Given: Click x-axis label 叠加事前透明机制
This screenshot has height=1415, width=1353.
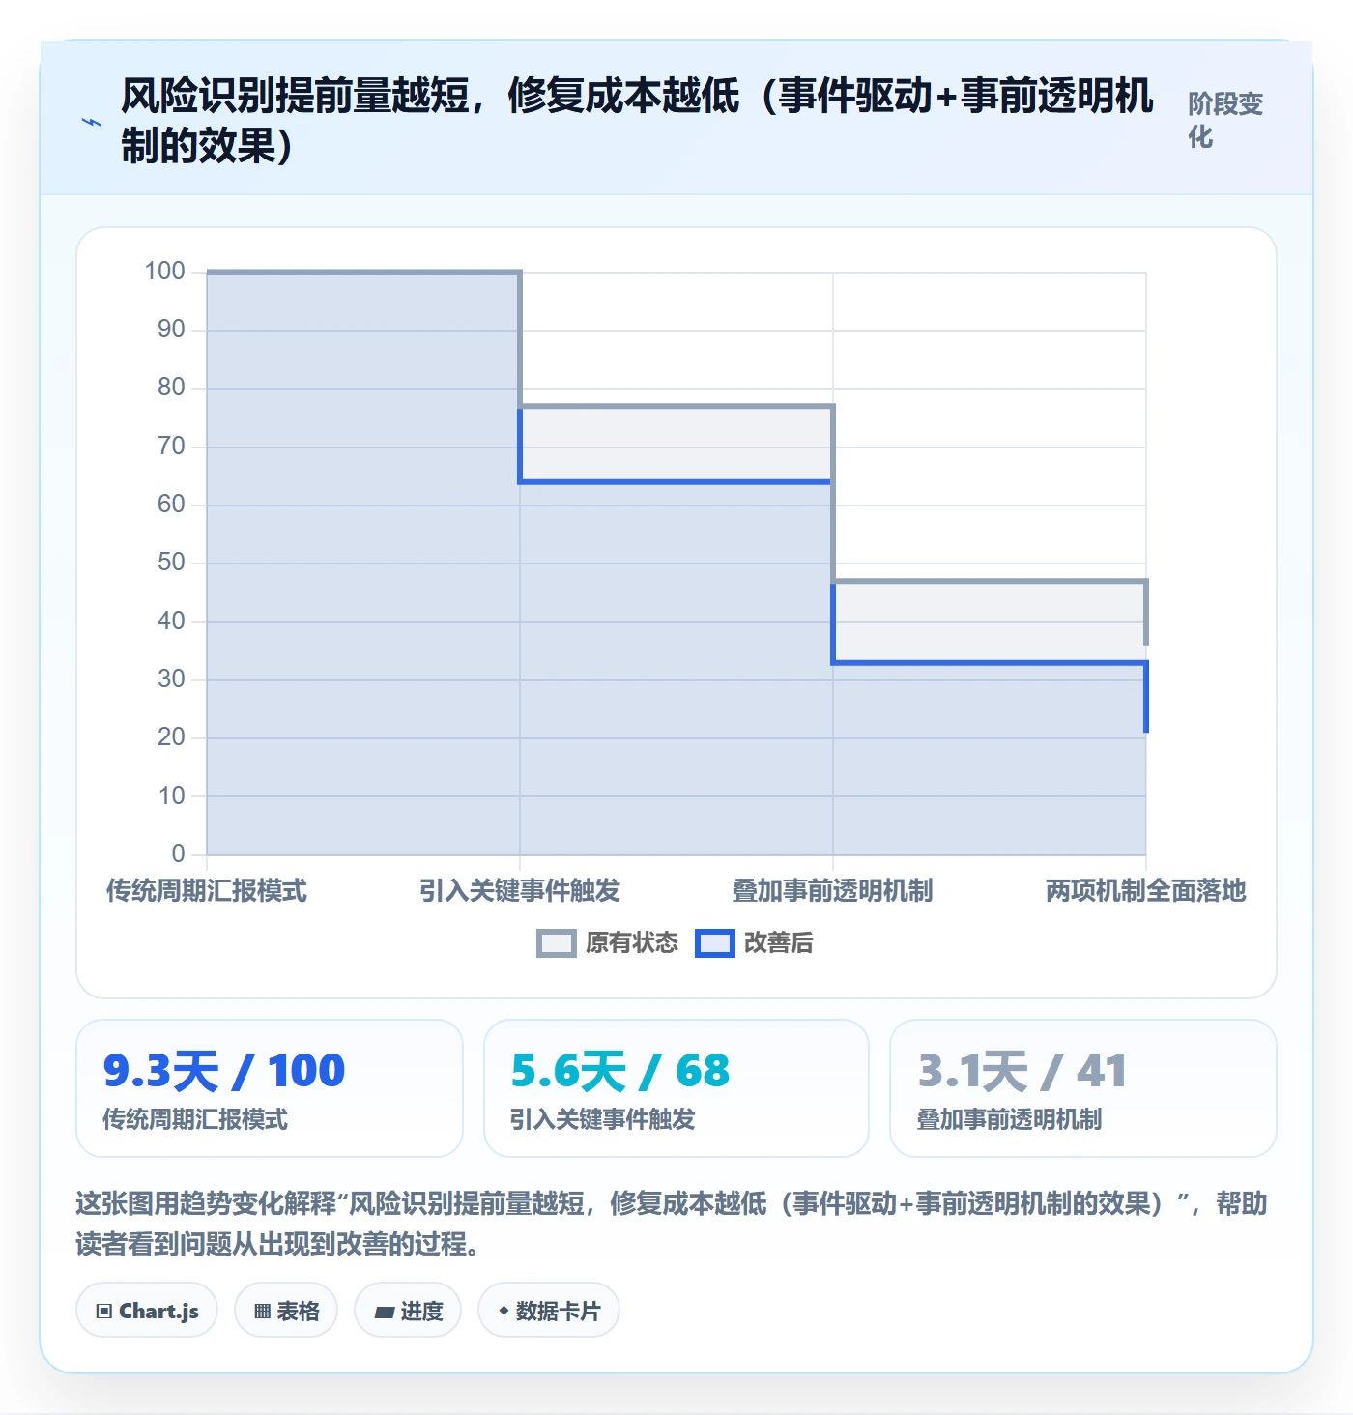Looking at the screenshot, I should (833, 890).
